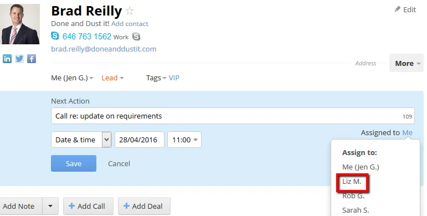Click Brad Reilly's profile photo

click(20, 24)
